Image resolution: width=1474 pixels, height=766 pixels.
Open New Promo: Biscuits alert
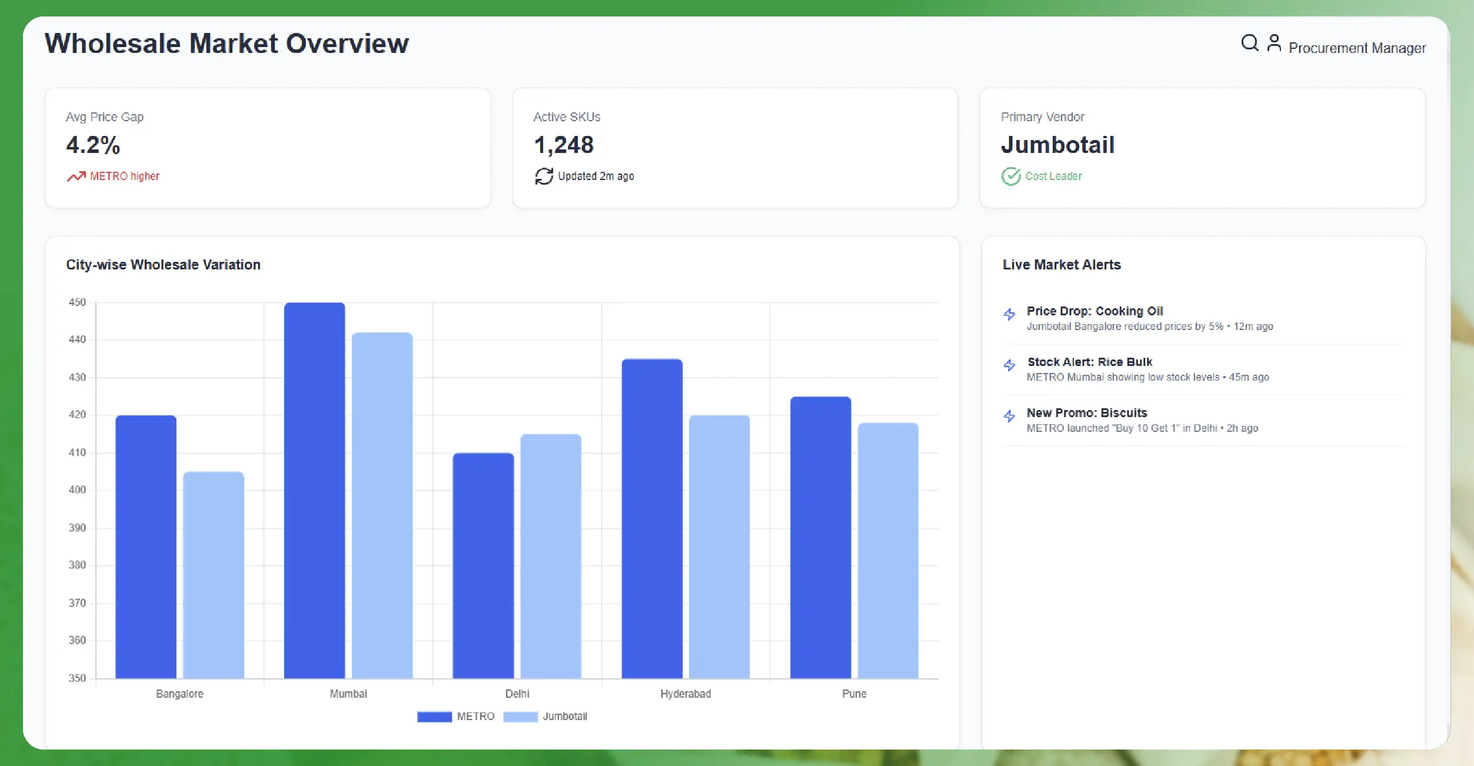(1087, 413)
